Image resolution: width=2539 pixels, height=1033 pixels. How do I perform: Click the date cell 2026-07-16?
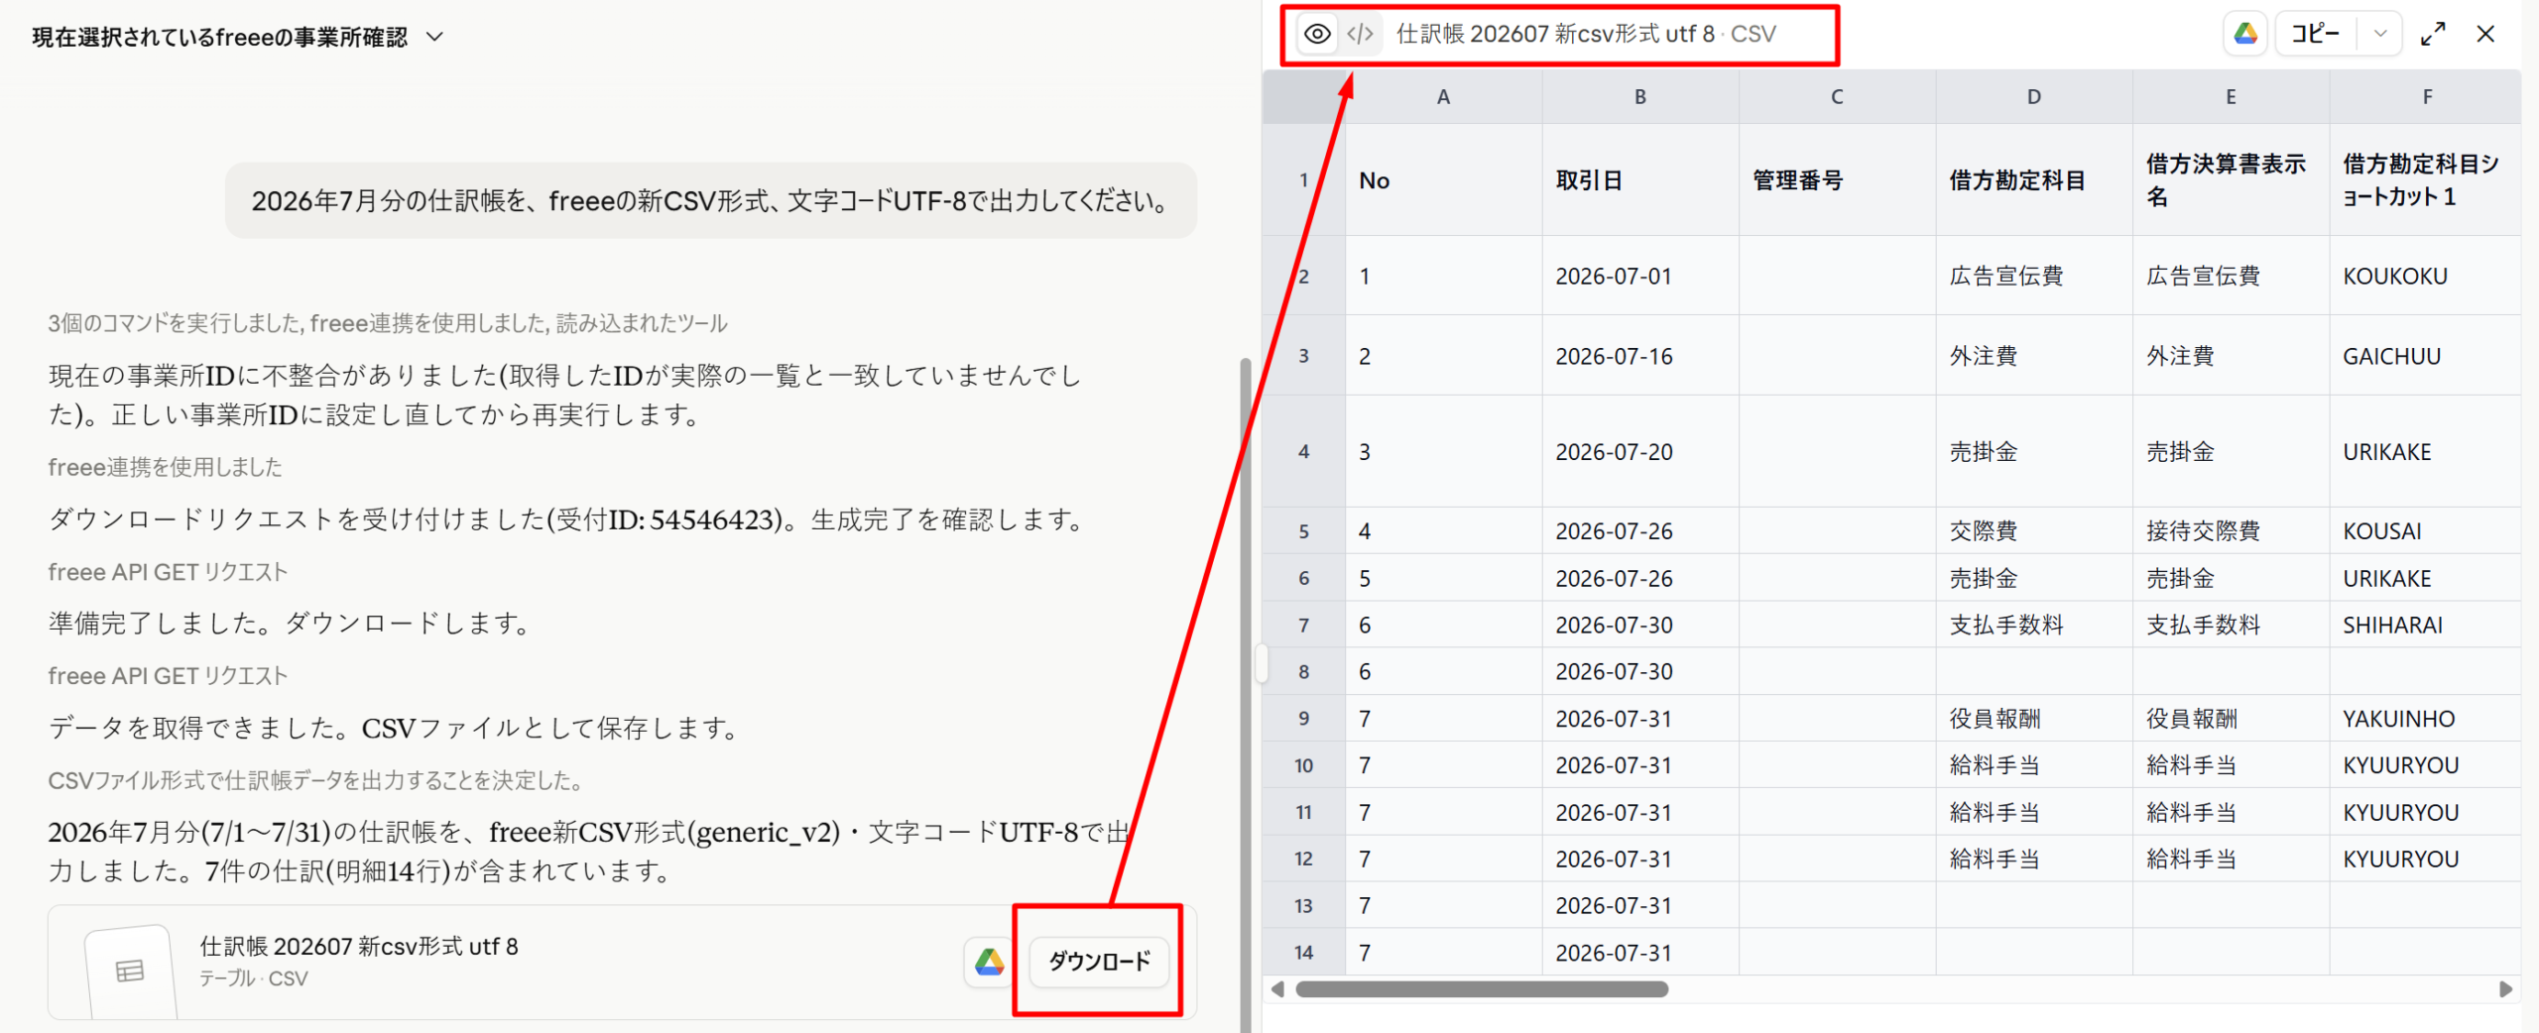pyautogui.click(x=1640, y=356)
